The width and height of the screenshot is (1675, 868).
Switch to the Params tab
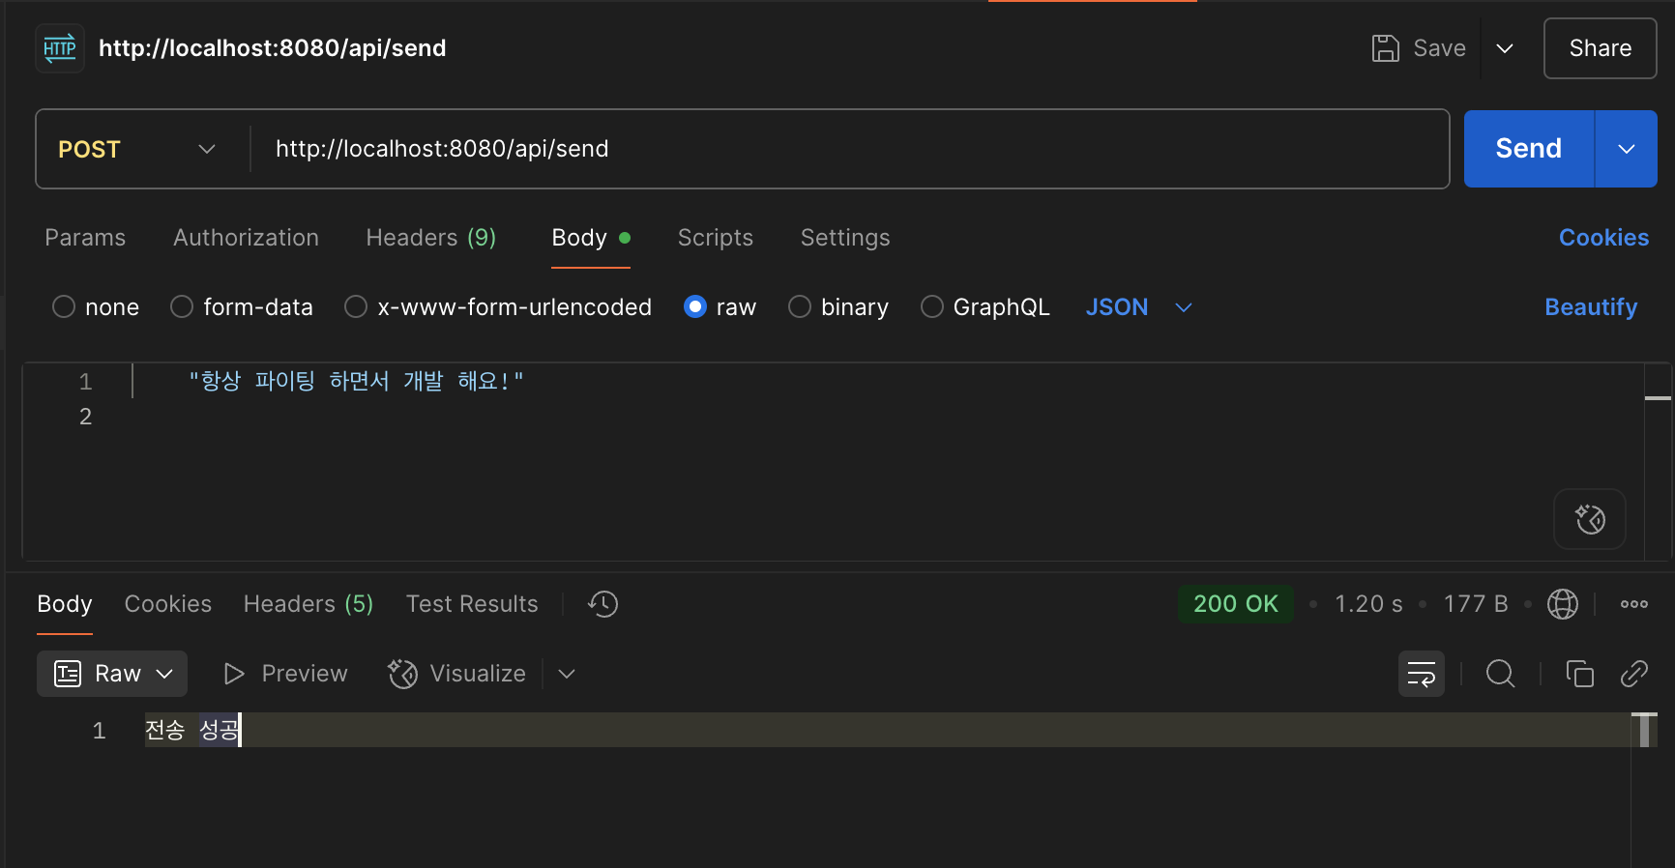[85, 238]
